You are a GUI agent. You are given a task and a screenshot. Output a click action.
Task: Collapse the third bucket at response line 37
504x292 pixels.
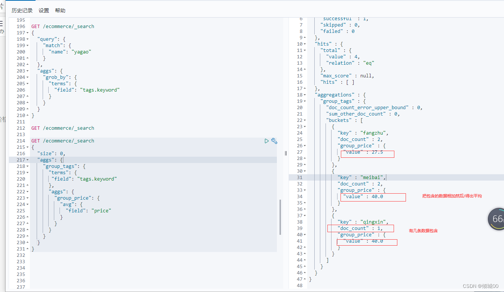coord(305,216)
